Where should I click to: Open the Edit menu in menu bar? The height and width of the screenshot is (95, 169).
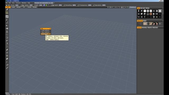10,3
